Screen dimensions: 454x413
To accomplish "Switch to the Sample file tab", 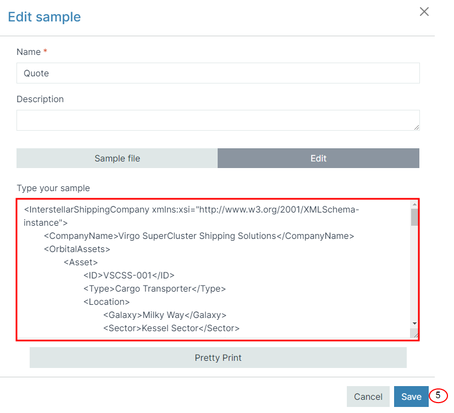I will point(117,158).
